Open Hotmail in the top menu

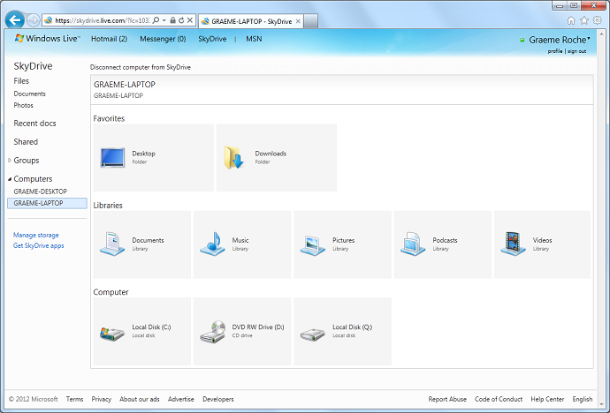point(109,39)
